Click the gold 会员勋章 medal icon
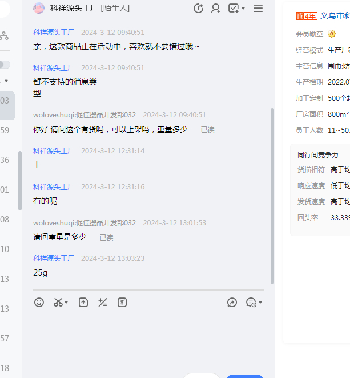 pyautogui.click(x=332, y=34)
